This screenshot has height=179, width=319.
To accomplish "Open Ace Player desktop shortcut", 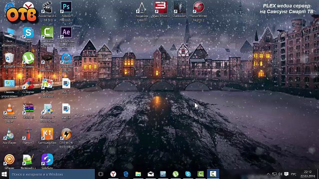I will (9, 136).
